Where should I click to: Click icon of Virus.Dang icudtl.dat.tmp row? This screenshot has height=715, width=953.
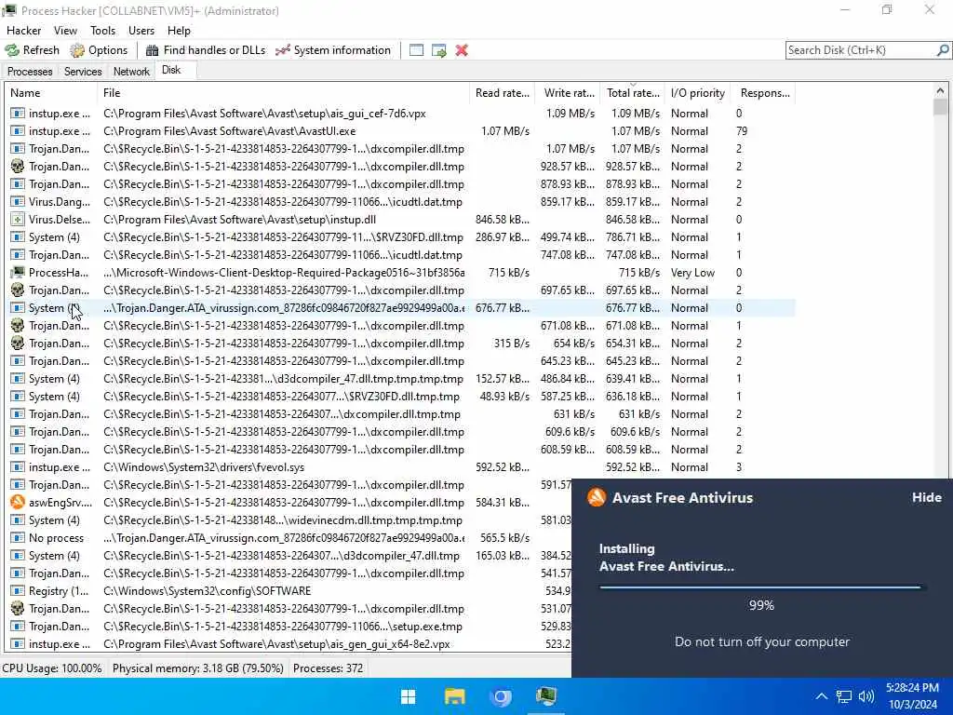point(19,202)
